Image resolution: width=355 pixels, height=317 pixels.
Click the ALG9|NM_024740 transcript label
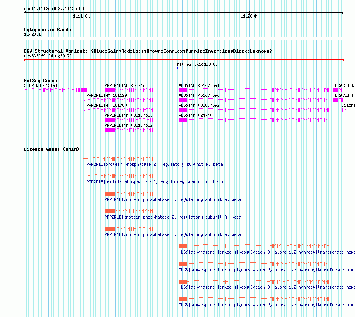195,115
